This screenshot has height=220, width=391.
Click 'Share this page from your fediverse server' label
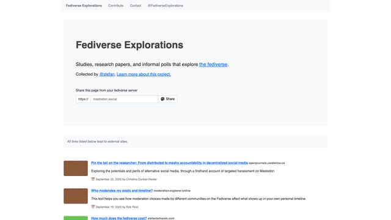(x=106, y=90)
